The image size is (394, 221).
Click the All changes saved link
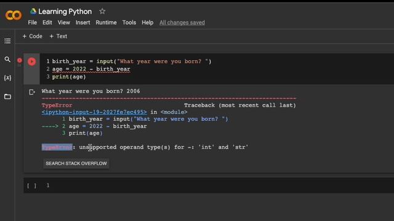[182, 23]
